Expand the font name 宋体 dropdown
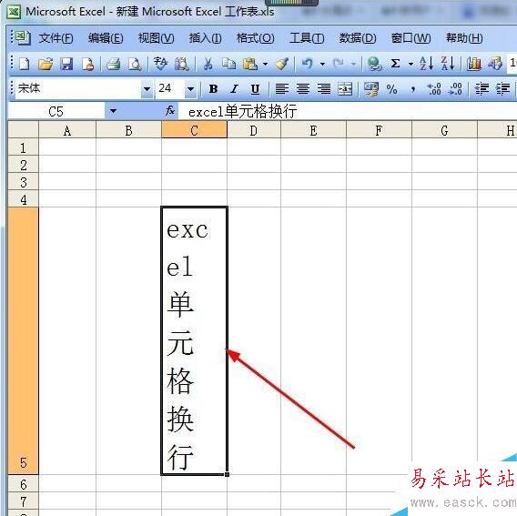 click(147, 88)
